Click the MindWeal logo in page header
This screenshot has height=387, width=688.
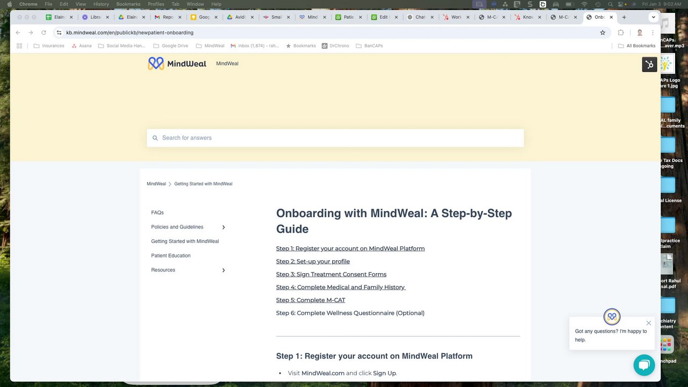pos(177,63)
